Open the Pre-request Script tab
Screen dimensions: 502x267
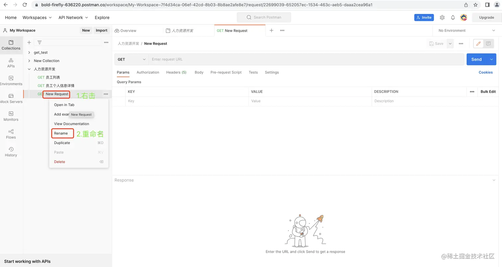pyautogui.click(x=226, y=73)
